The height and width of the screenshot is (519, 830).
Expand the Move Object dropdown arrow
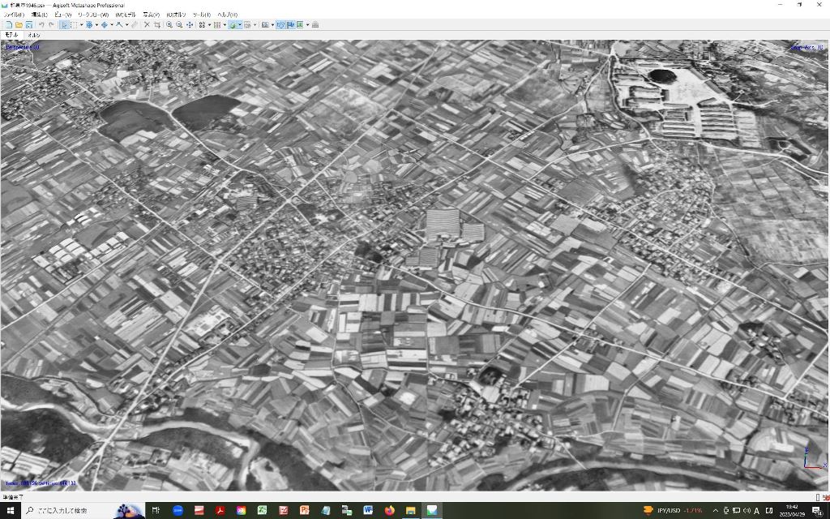(x=112, y=25)
